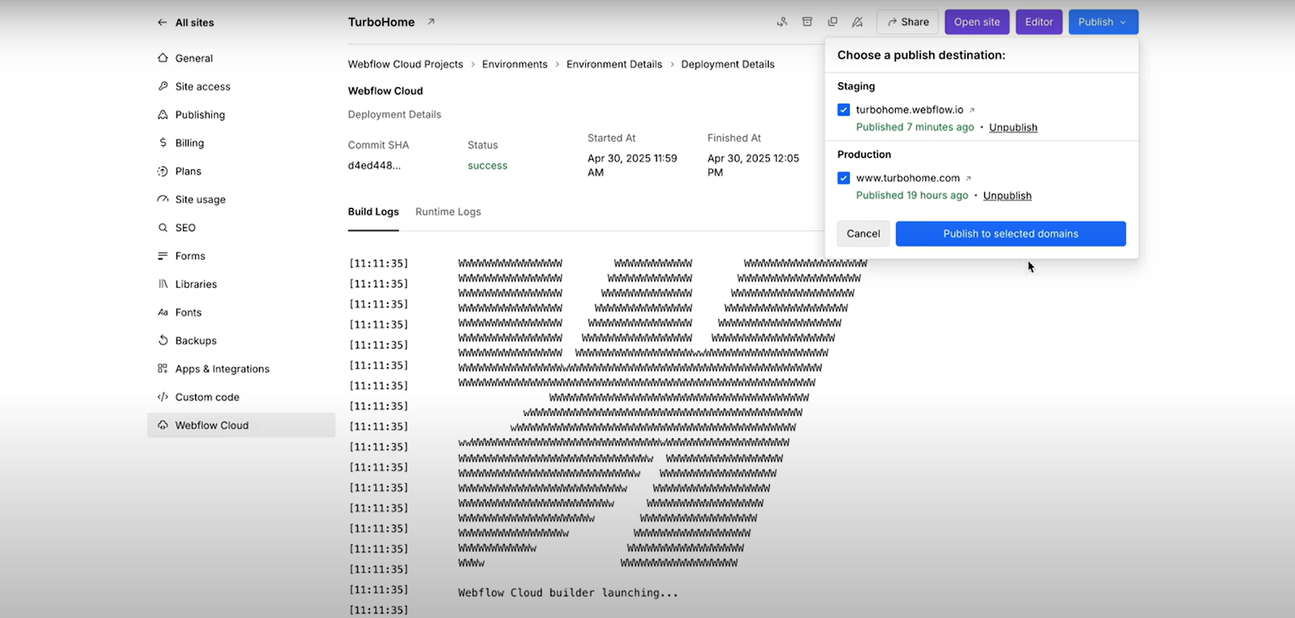Click the Forms list icon
This screenshot has height=618, width=1295.
163,256
